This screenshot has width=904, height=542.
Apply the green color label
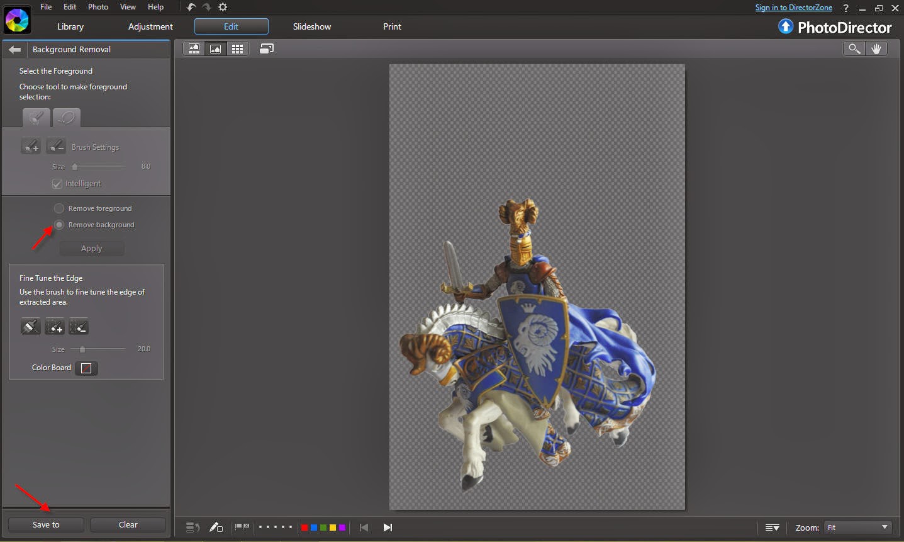323,528
